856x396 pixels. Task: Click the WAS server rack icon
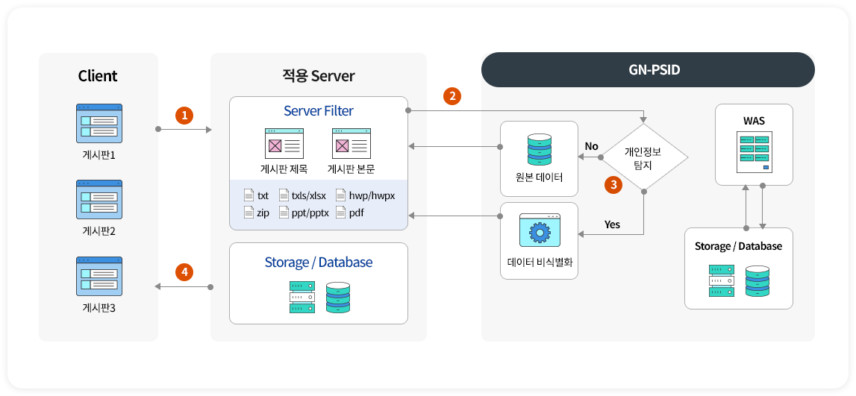[x=754, y=152]
